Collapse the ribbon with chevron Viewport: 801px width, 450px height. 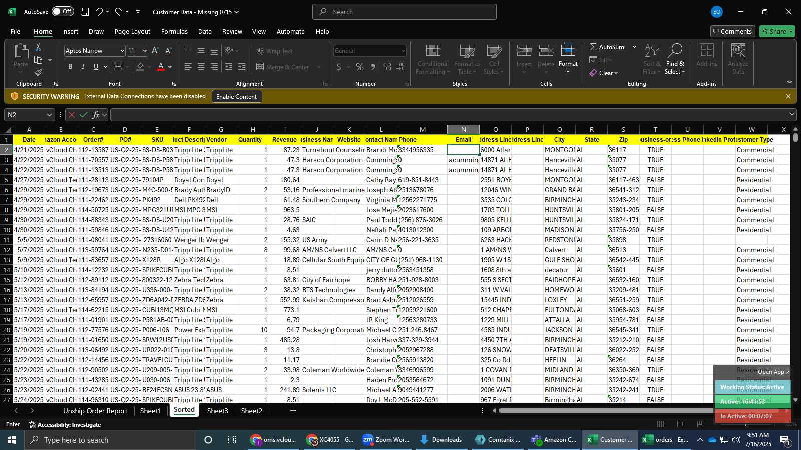pyautogui.click(x=789, y=82)
